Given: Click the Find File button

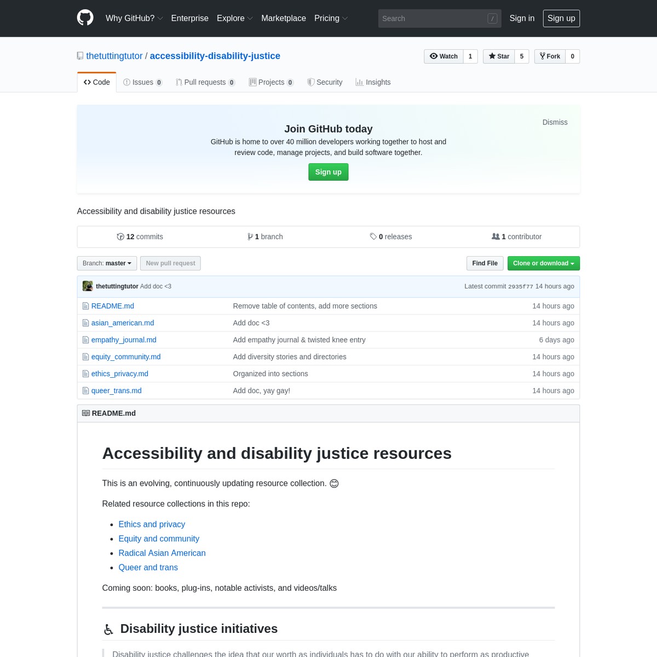Looking at the screenshot, I should click(485, 263).
